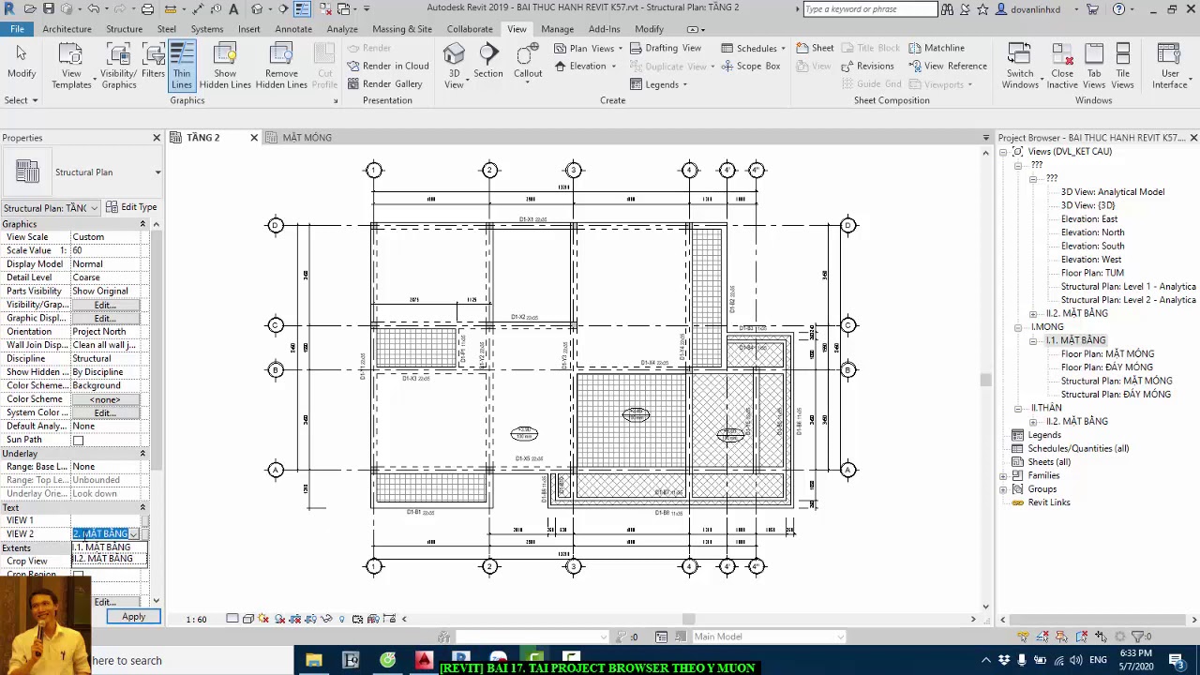Click the Apply button in Properties

(x=133, y=617)
